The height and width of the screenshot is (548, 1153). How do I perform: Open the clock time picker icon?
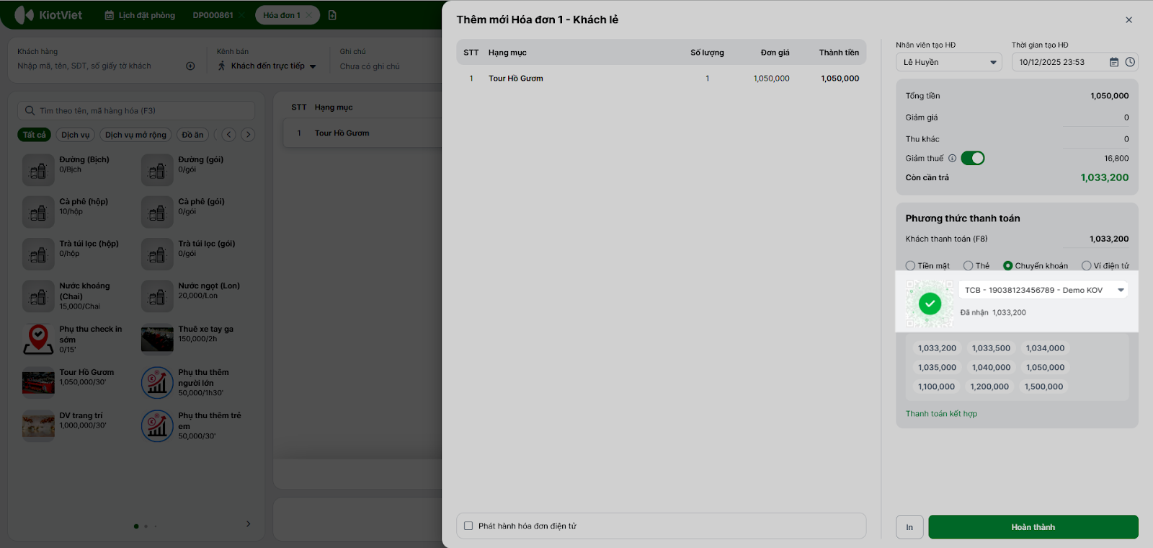click(x=1130, y=62)
